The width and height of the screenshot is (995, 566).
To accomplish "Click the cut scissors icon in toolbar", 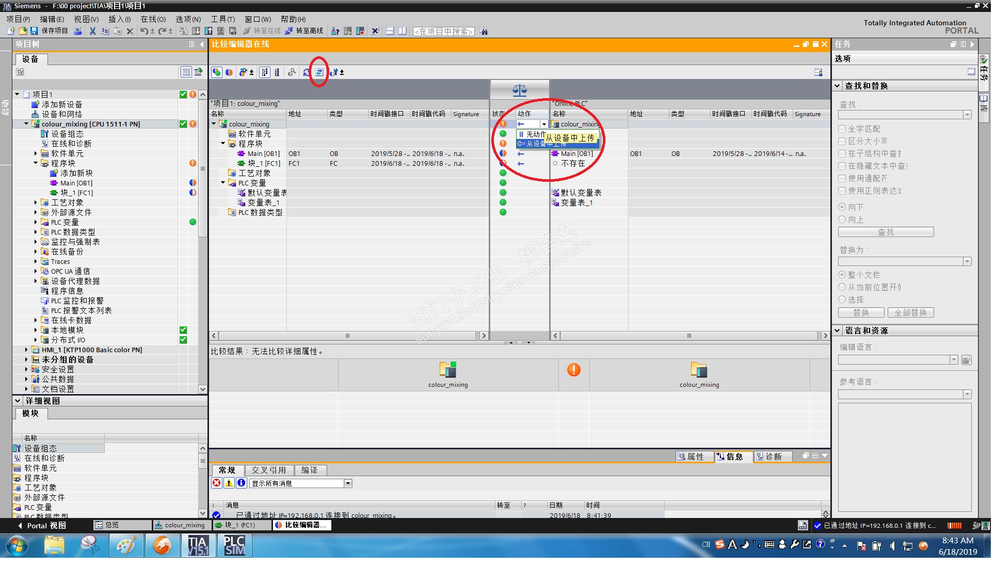I will (x=92, y=31).
